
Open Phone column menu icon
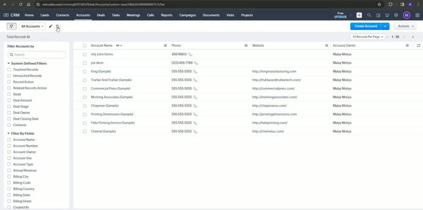(246, 46)
